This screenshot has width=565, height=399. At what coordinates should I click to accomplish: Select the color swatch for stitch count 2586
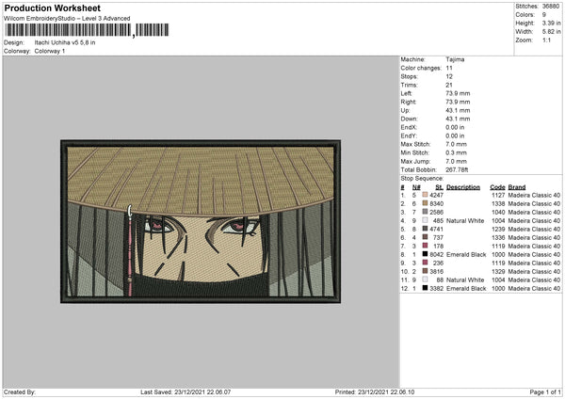[426, 212]
